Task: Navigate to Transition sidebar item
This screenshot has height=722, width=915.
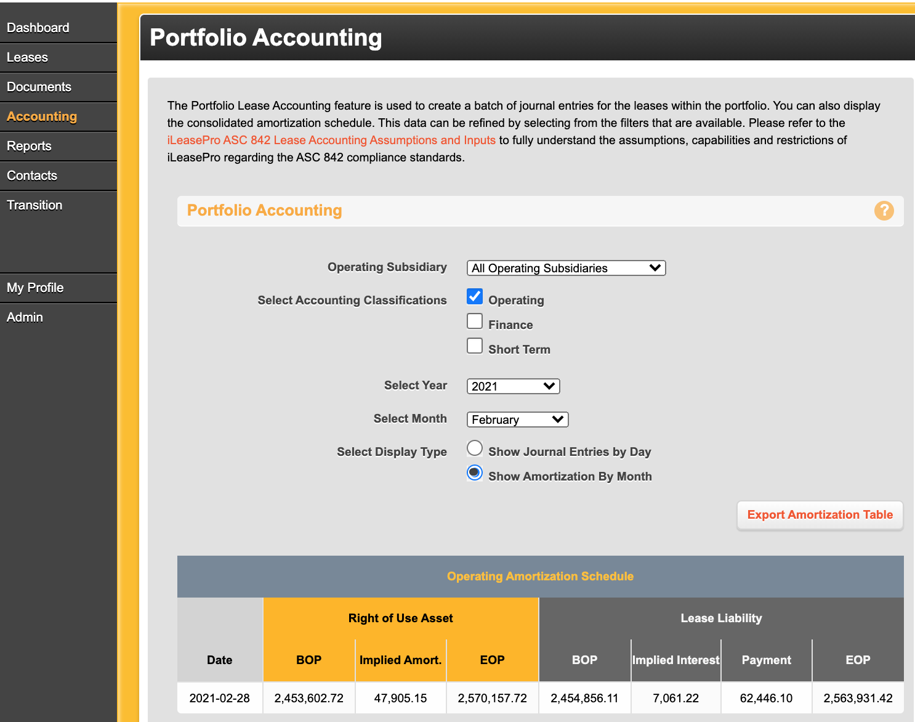Action: click(58, 205)
